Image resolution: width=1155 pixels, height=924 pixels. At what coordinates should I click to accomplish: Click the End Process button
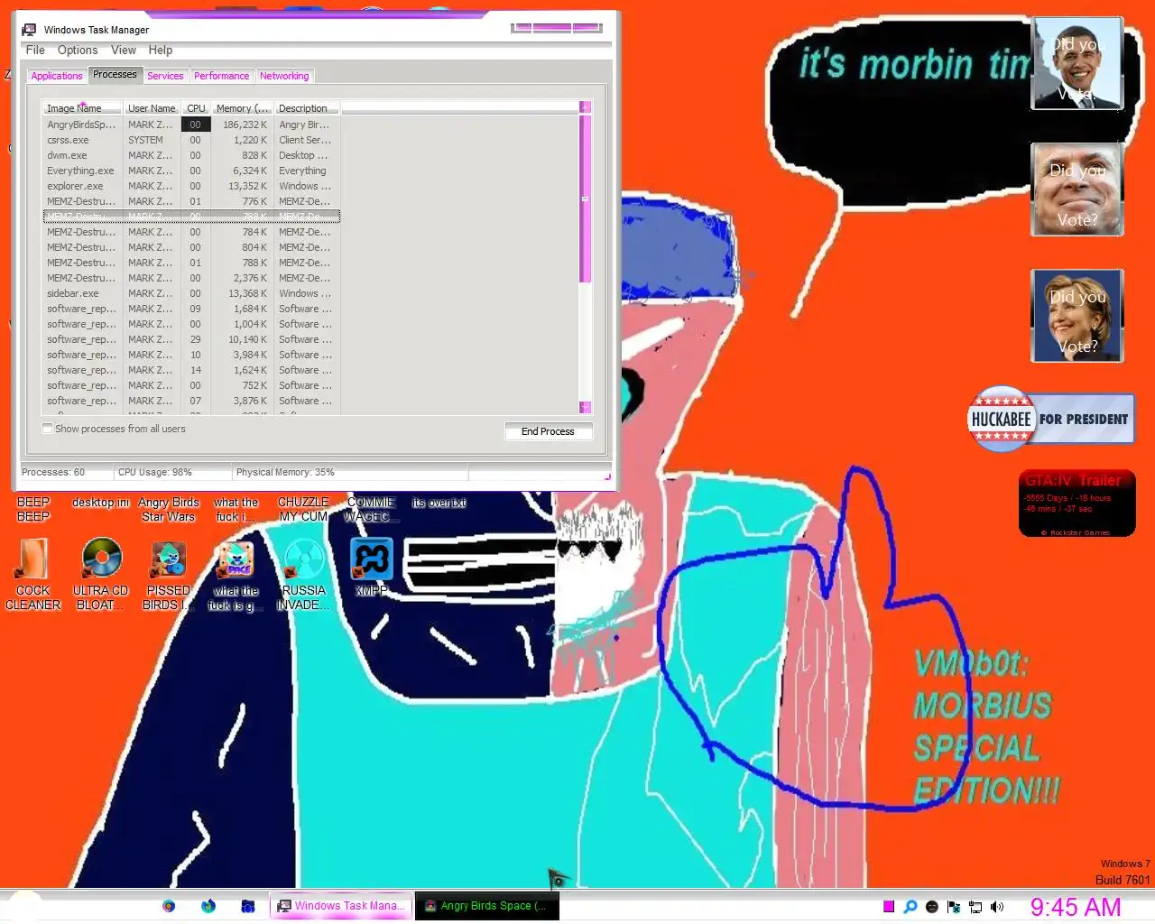pos(548,431)
